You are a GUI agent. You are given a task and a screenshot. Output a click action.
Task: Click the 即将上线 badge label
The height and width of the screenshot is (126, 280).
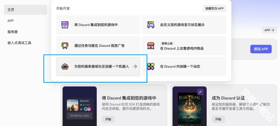[x=167, y=43]
